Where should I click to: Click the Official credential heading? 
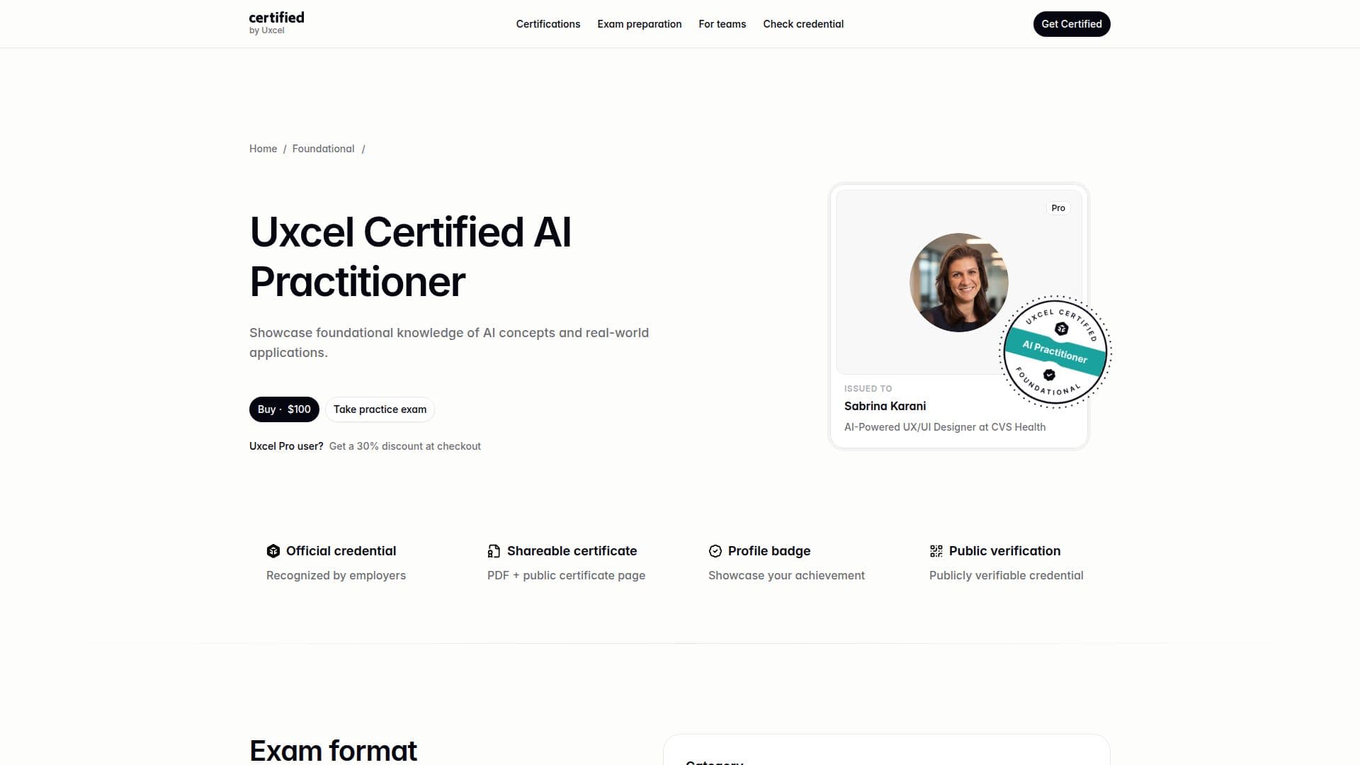pos(341,551)
